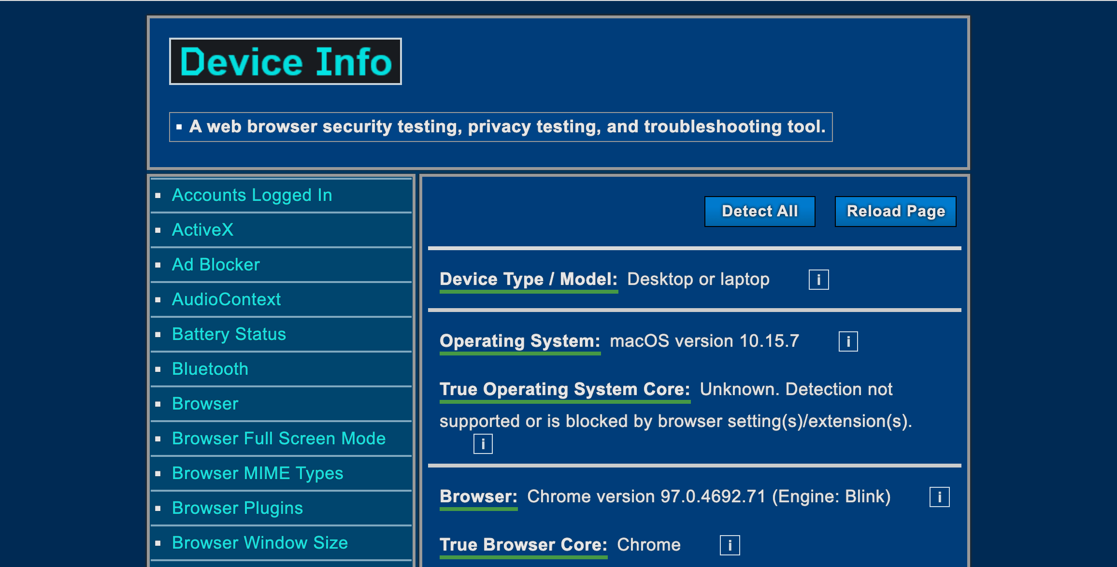This screenshot has width=1117, height=567.
Task: Open AudioContext menu entry
Action: click(226, 299)
